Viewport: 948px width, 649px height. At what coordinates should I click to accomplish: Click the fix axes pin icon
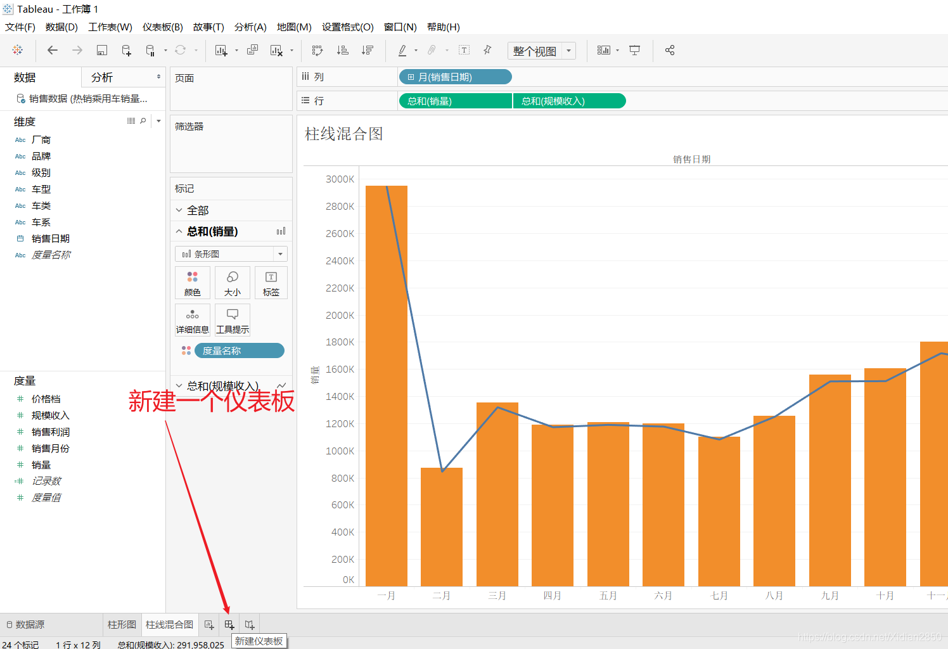[x=487, y=50]
